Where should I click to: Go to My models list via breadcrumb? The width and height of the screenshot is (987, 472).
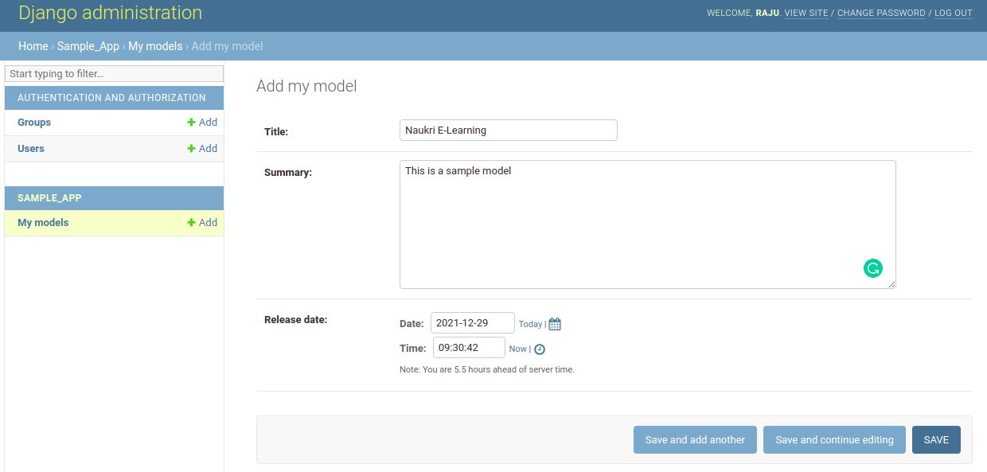coord(155,46)
